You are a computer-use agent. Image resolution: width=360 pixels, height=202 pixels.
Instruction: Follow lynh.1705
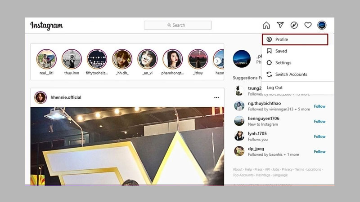pos(319,136)
